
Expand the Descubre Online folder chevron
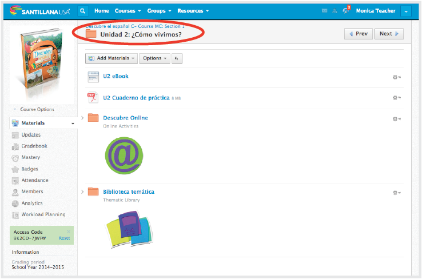click(x=82, y=118)
